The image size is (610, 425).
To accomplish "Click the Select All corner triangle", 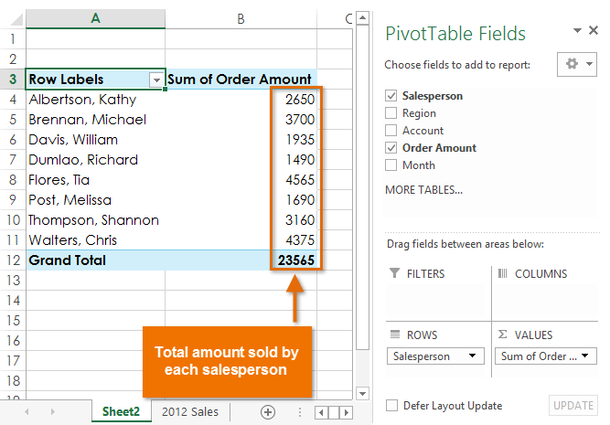I will click(x=16, y=19).
